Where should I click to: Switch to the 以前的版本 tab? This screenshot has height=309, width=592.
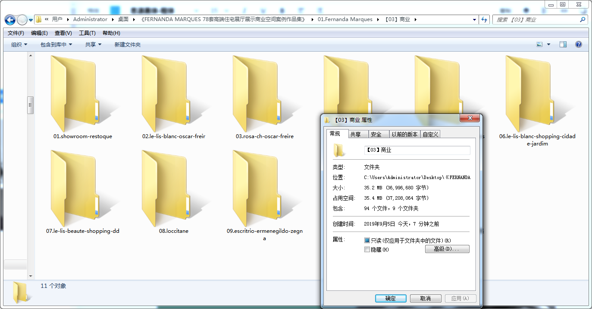[x=404, y=134]
